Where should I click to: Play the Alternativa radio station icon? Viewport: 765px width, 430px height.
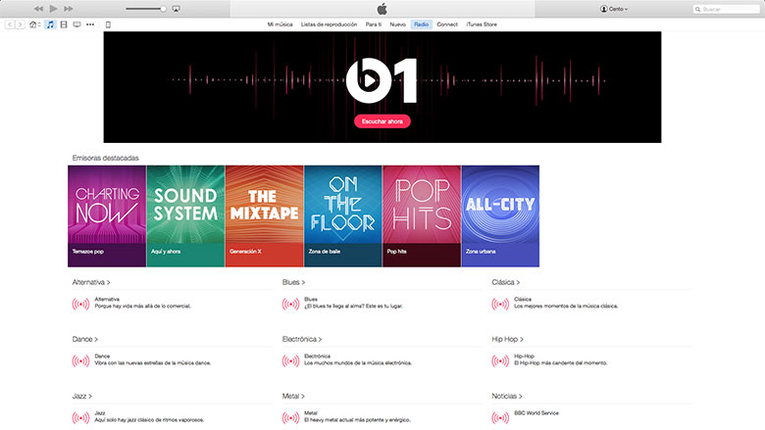point(80,305)
